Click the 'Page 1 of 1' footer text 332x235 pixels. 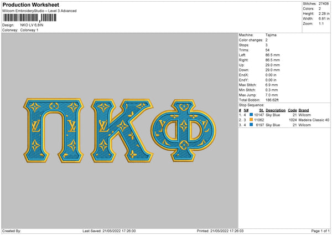(x=320, y=231)
